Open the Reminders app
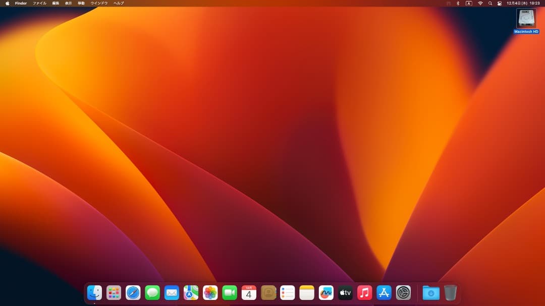545x306 pixels. [287, 292]
